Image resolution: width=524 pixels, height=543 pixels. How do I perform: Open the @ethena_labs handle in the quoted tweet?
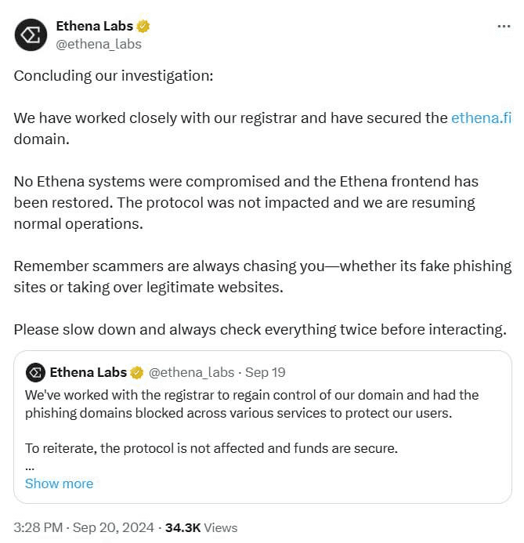(x=191, y=373)
